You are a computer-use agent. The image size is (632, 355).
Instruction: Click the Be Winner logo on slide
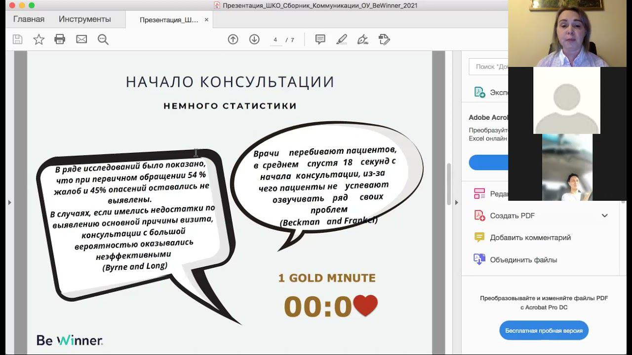click(70, 340)
